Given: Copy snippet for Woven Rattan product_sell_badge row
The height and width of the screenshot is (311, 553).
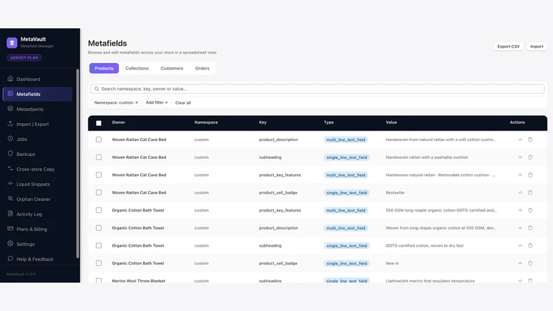Looking at the screenshot, I should point(520,193).
